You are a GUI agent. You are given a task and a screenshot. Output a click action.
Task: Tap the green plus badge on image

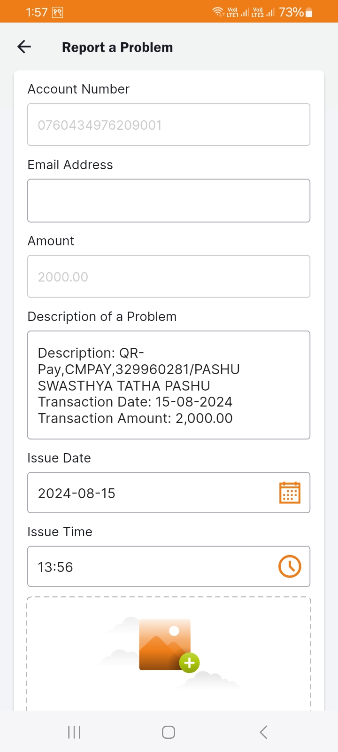pos(190,663)
